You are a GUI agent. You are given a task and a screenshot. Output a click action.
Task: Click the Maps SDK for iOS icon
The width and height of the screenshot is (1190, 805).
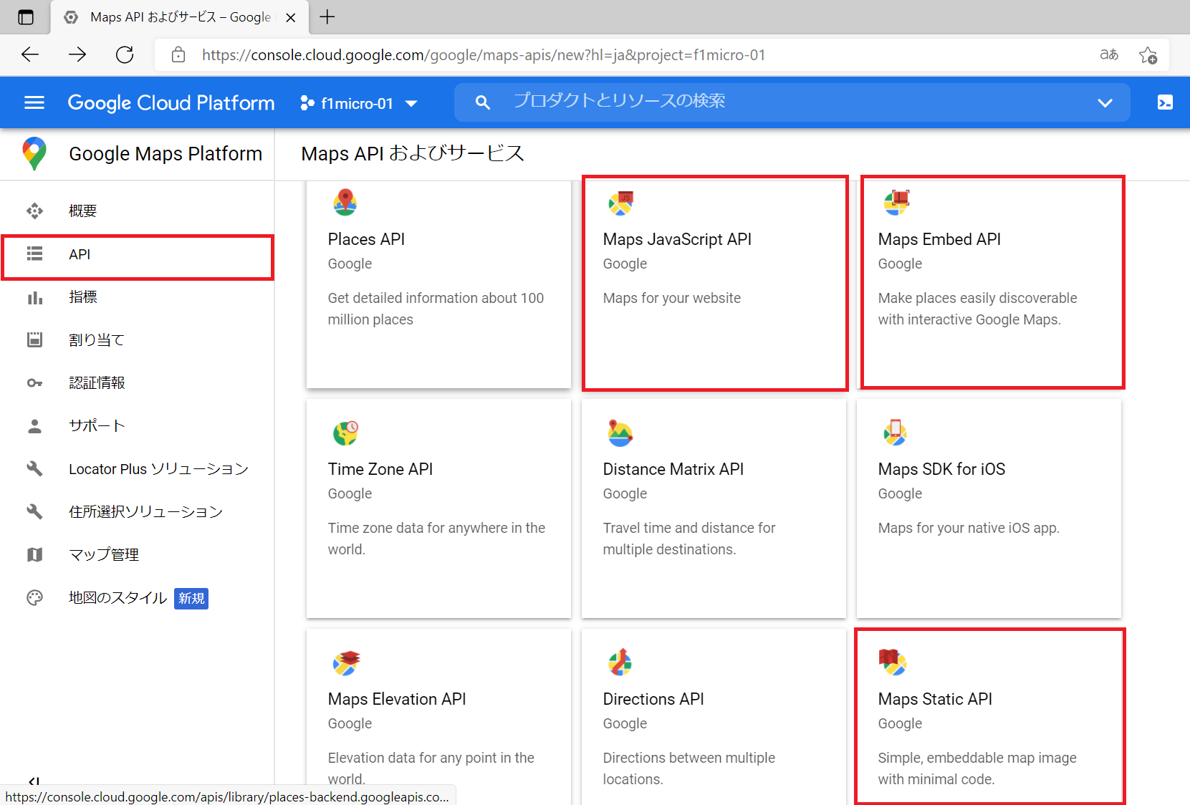[895, 433]
